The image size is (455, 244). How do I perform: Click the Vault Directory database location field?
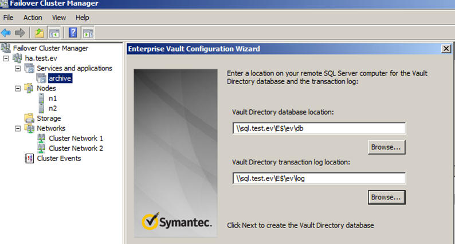[319, 128]
